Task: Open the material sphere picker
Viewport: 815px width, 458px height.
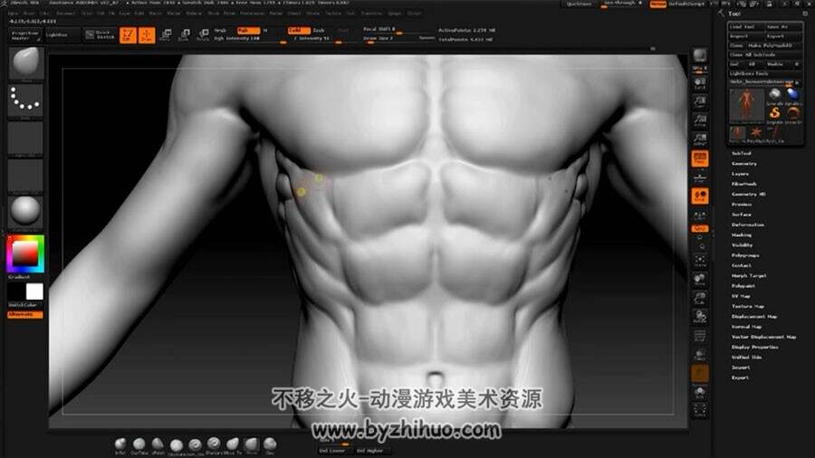Action: click(25, 213)
